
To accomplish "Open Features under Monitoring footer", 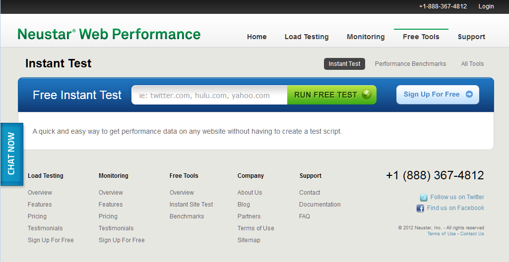I will pyautogui.click(x=111, y=204).
